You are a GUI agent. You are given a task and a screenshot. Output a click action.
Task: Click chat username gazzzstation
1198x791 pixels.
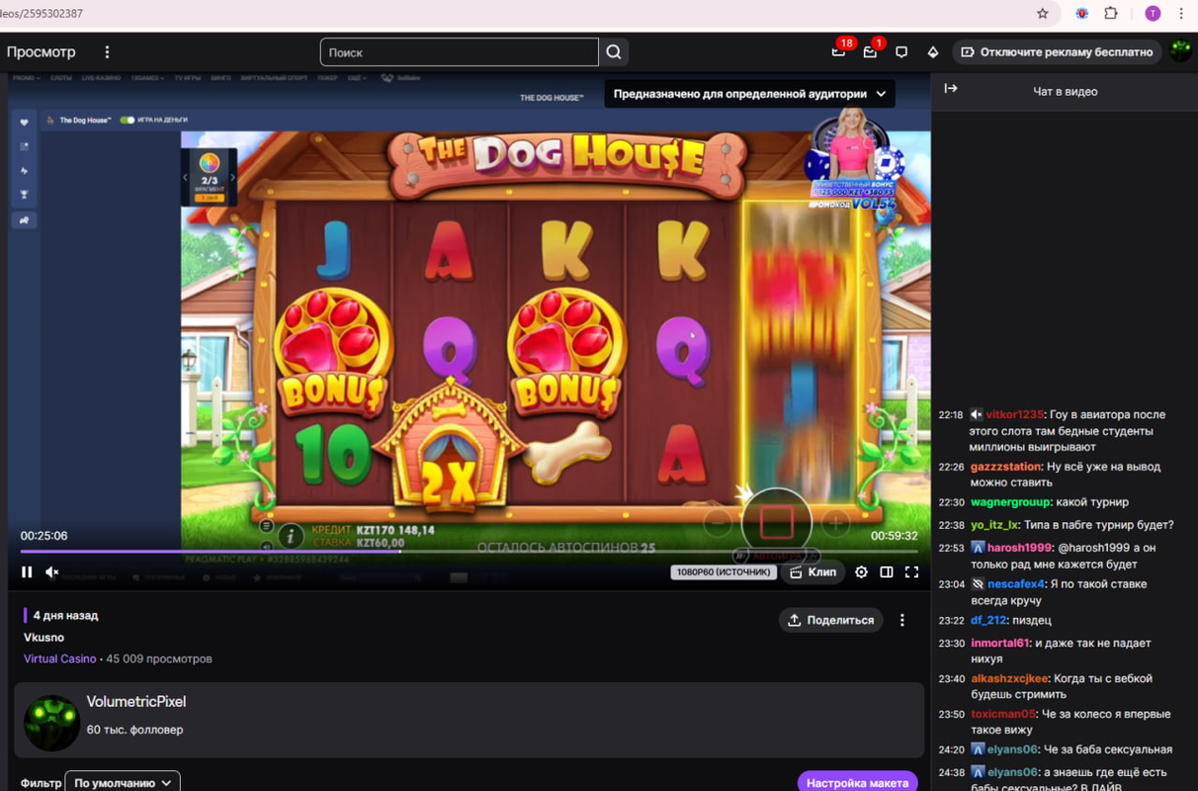1006,467
